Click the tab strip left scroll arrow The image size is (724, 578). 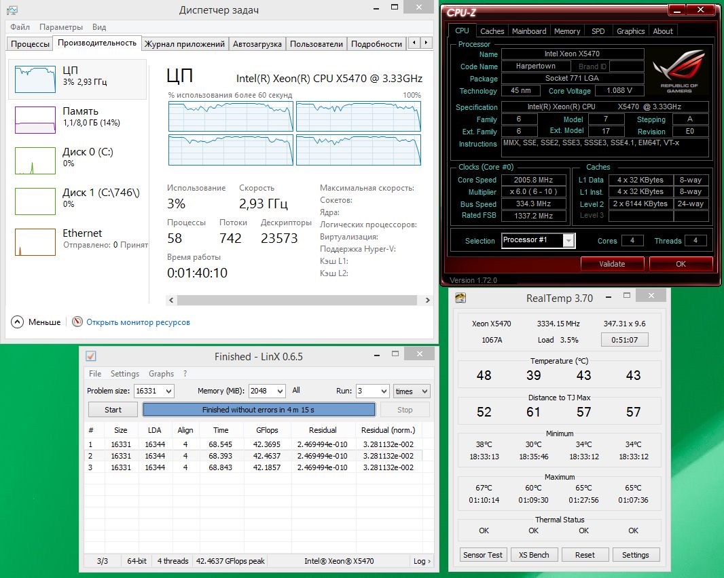[414, 43]
